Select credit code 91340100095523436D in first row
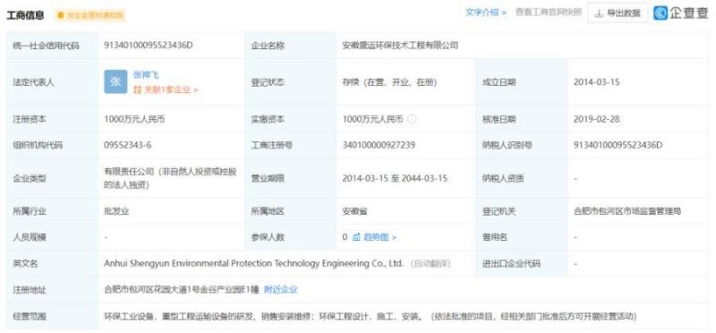The height and width of the screenshot is (333, 716). point(149,46)
